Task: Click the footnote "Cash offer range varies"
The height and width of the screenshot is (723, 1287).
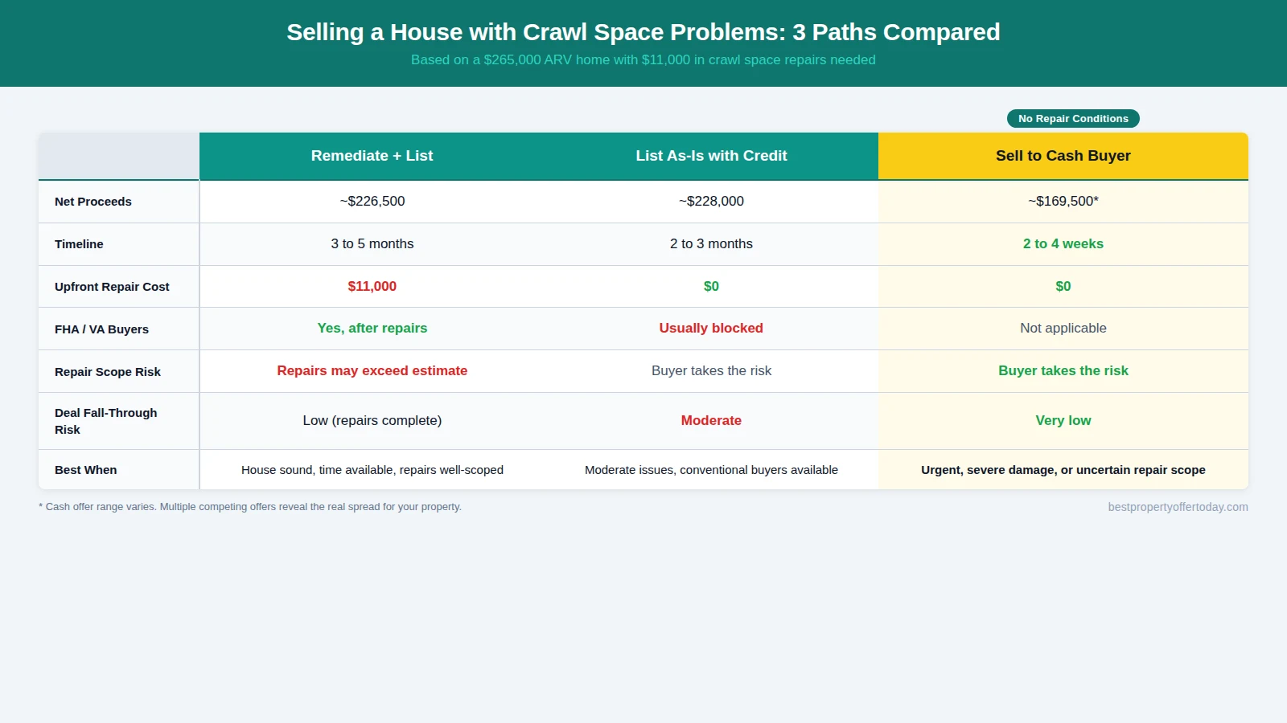Action: tap(250, 507)
